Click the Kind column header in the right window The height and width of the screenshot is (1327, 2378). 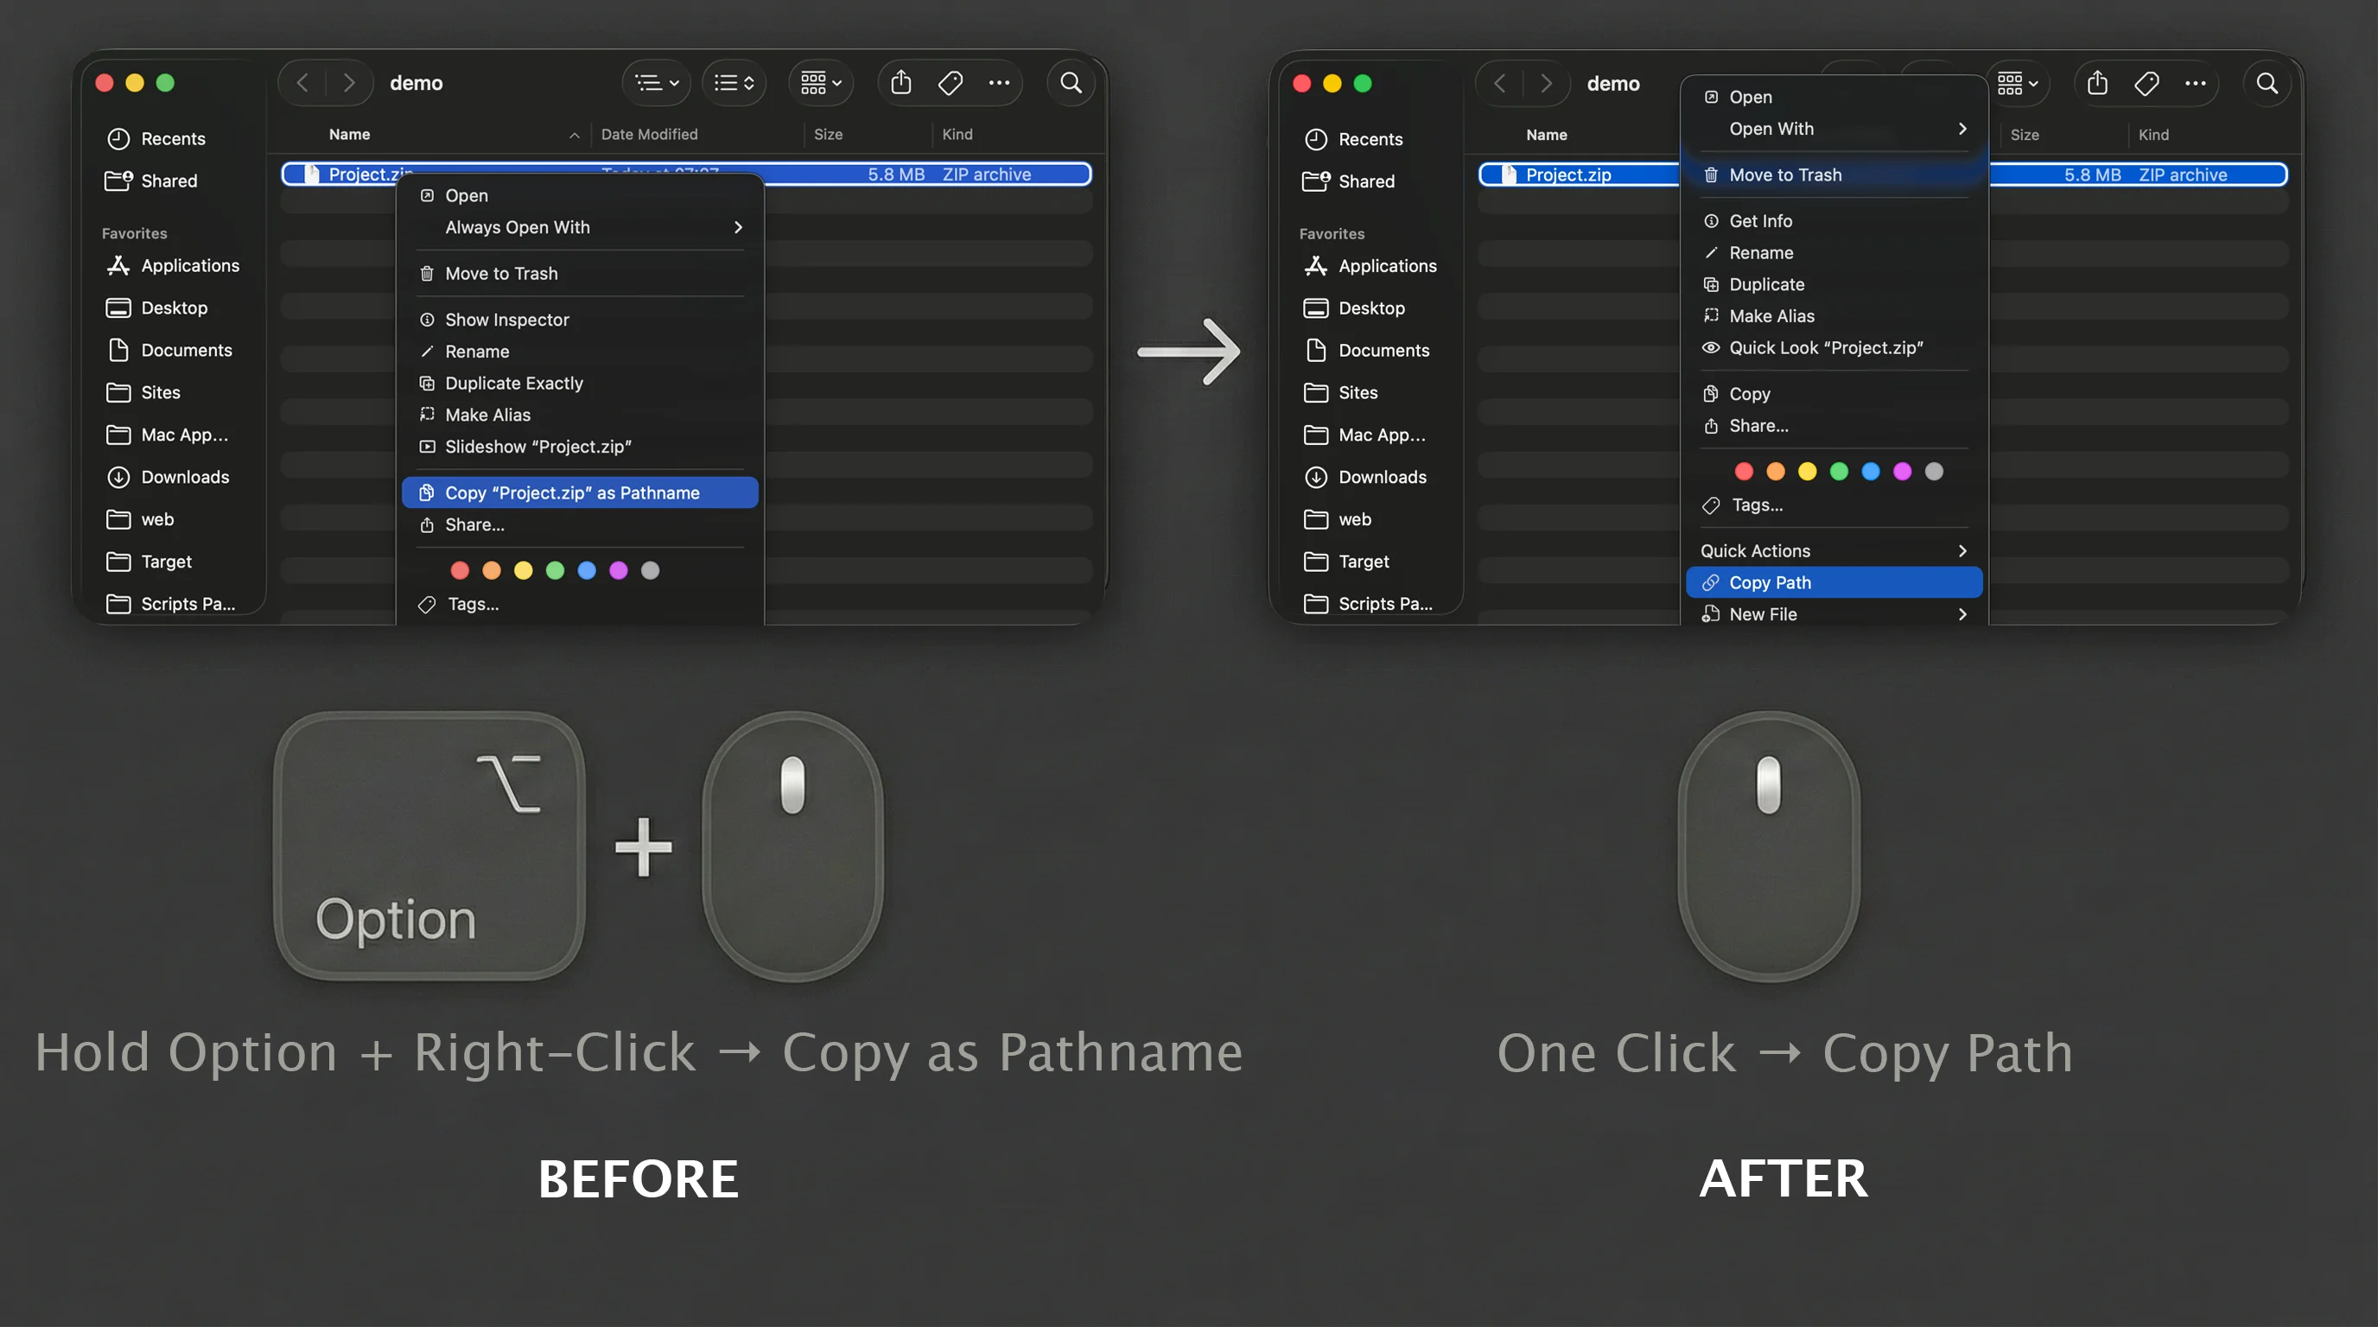2153,136
